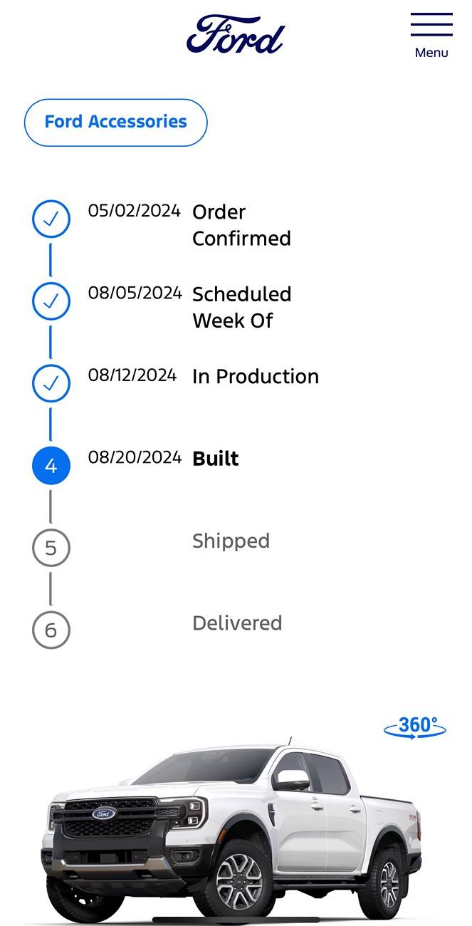Click the 08/20/2024 Built date
472x926 pixels.
point(135,457)
